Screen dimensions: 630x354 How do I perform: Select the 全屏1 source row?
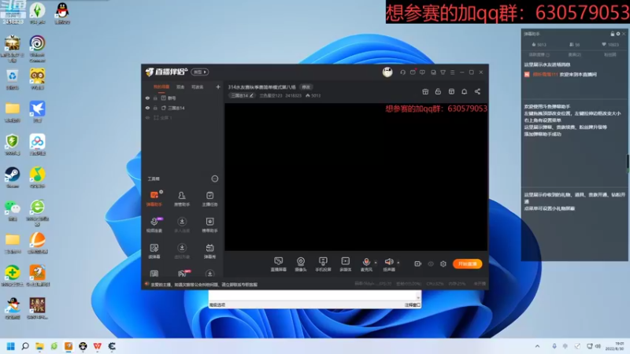pyautogui.click(x=183, y=117)
